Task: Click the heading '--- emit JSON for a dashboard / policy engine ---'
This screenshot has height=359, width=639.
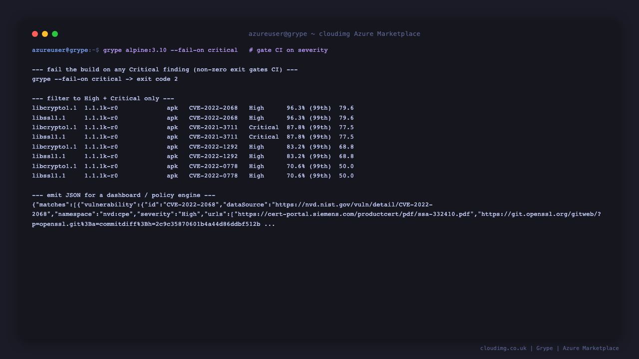Action: click(124, 195)
